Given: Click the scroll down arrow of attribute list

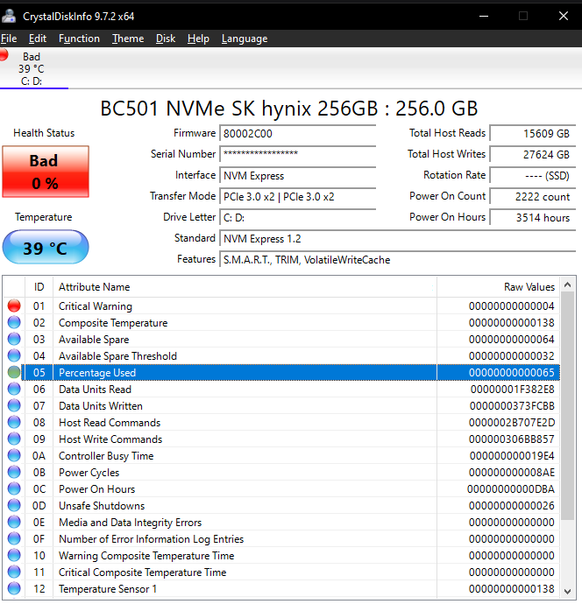Looking at the screenshot, I should [x=567, y=591].
